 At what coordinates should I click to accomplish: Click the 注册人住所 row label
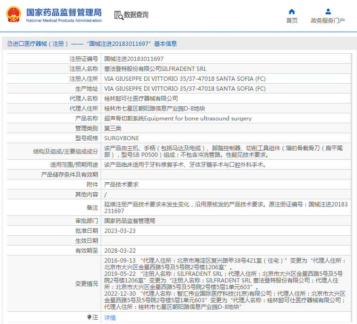(x=84, y=79)
